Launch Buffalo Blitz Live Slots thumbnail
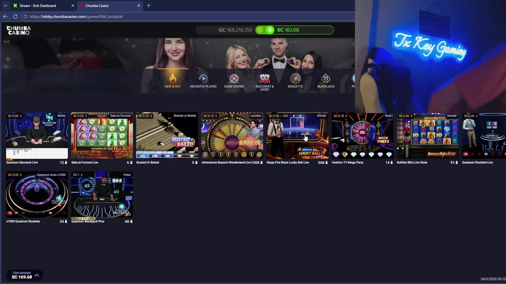The width and height of the screenshot is (506, 284). [x=428, y=136]
